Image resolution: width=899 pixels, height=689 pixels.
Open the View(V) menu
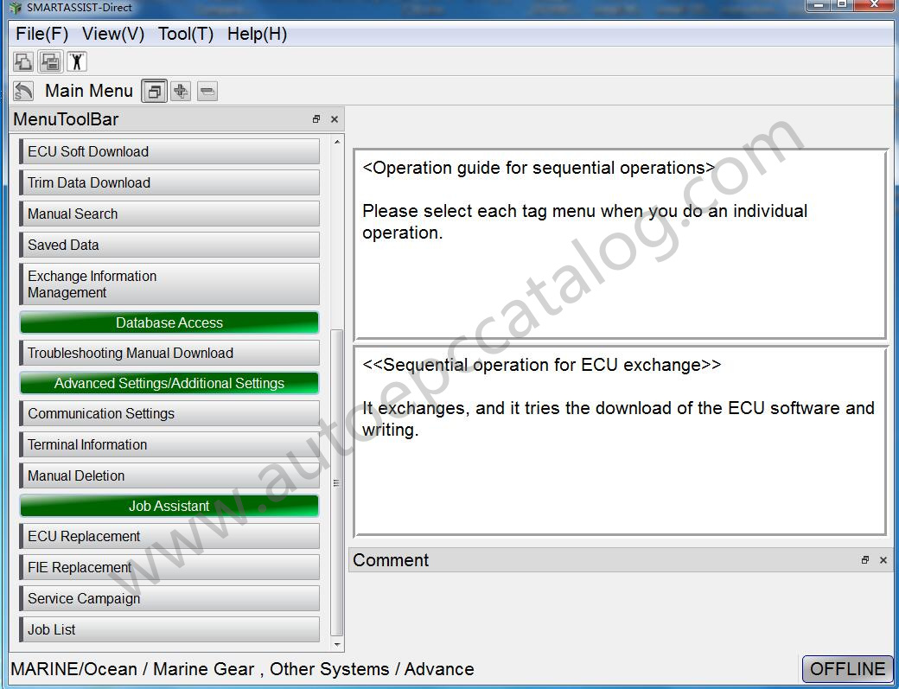point(113,34)
